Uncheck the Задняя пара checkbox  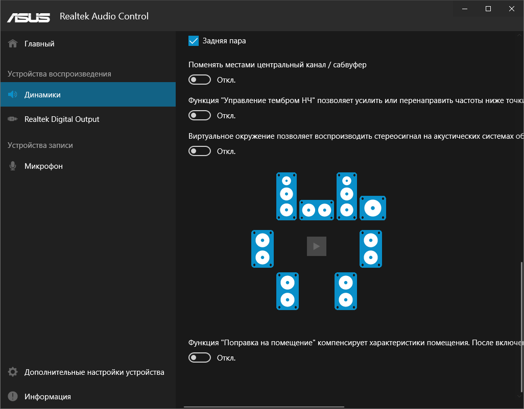point(194,41)
